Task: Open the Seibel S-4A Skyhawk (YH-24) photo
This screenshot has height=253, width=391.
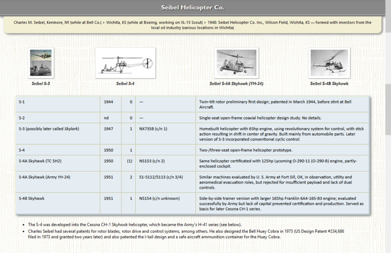Action: coord(237,63)
